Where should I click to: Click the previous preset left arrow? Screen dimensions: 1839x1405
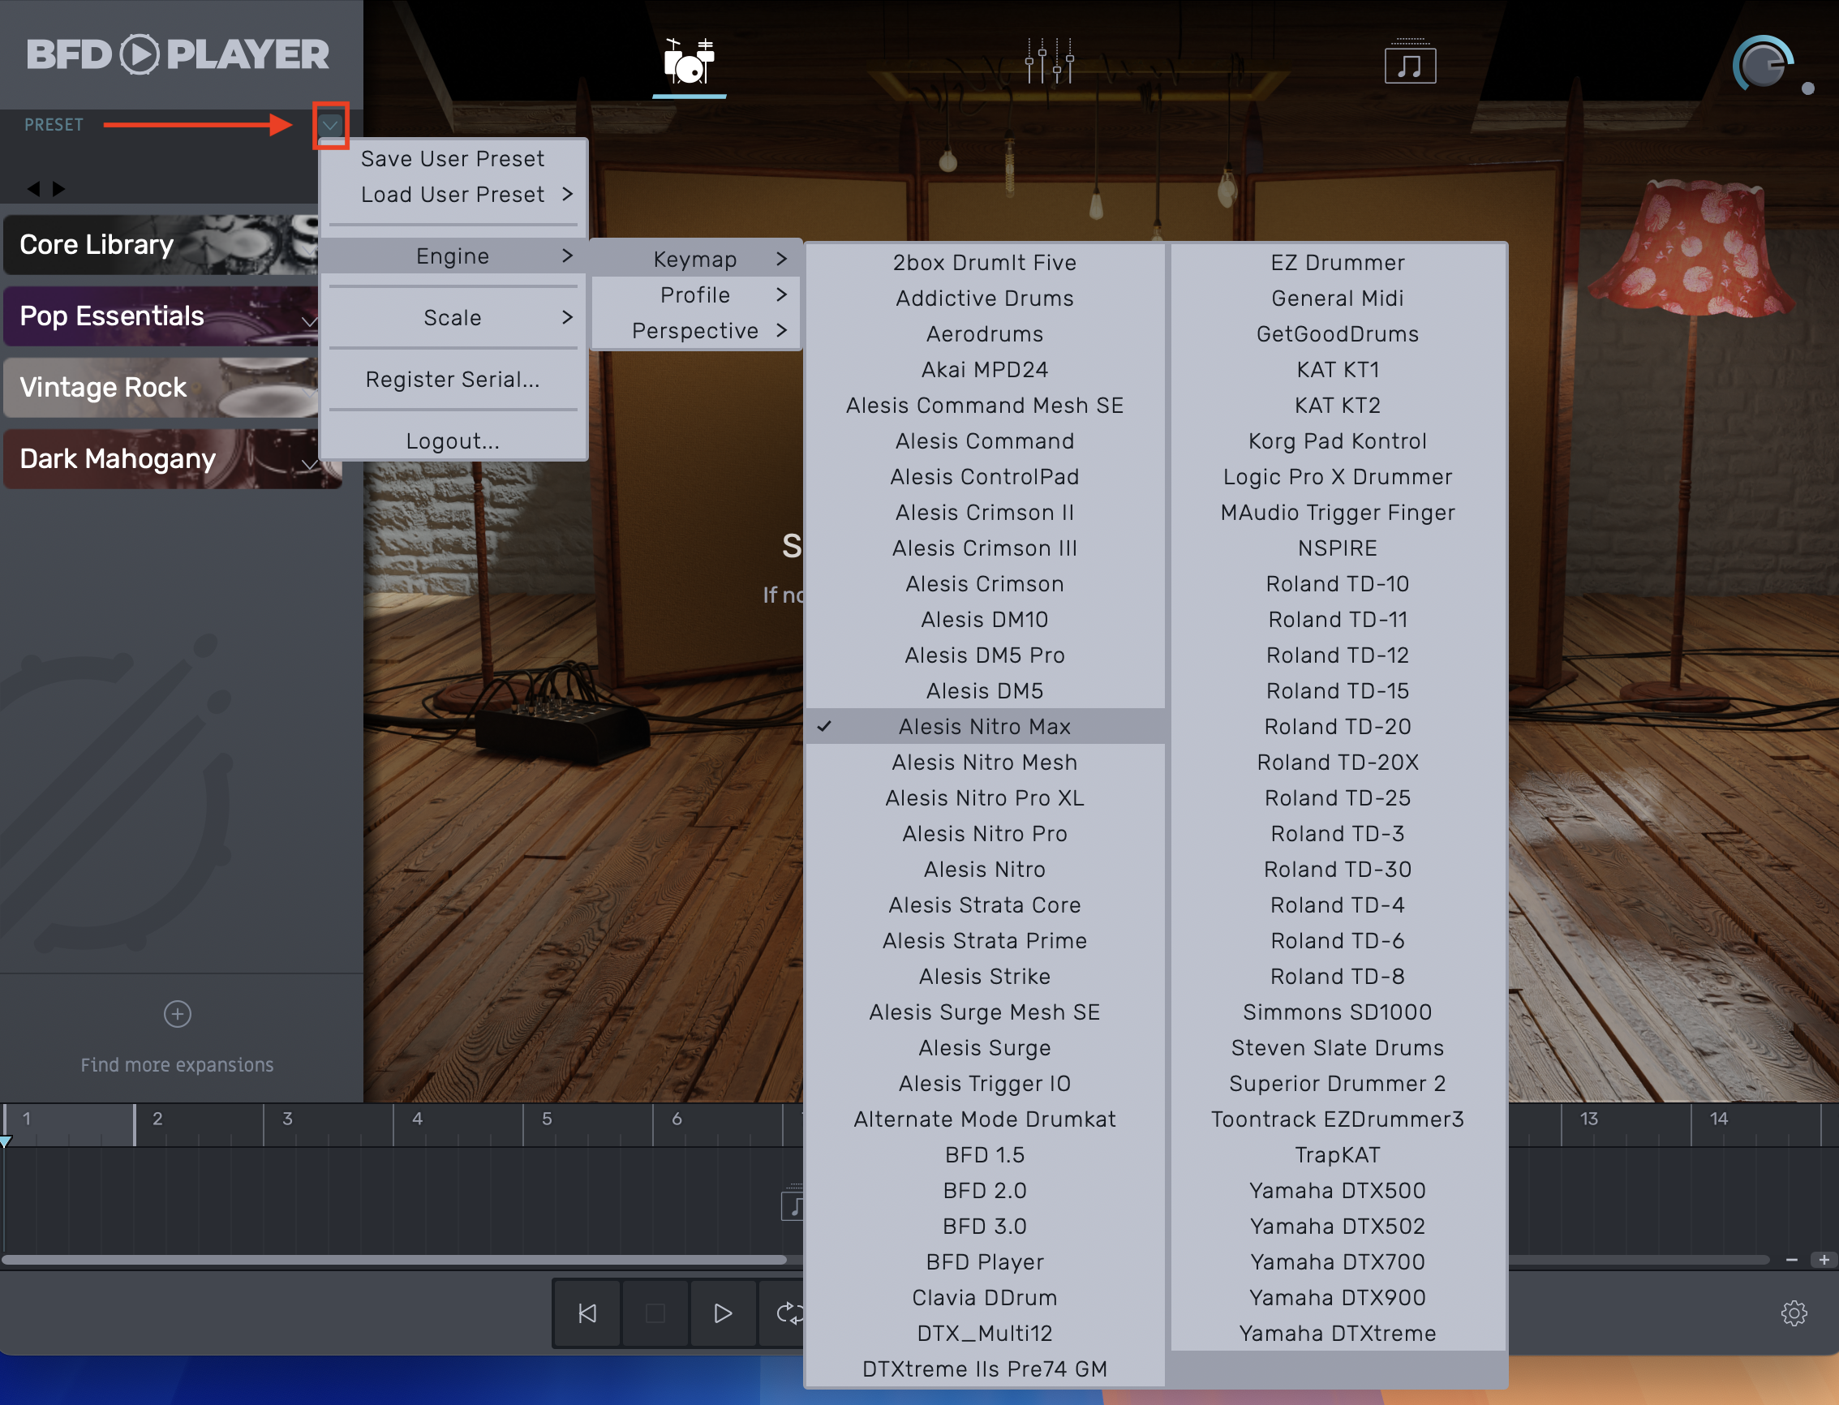(33, 189)
